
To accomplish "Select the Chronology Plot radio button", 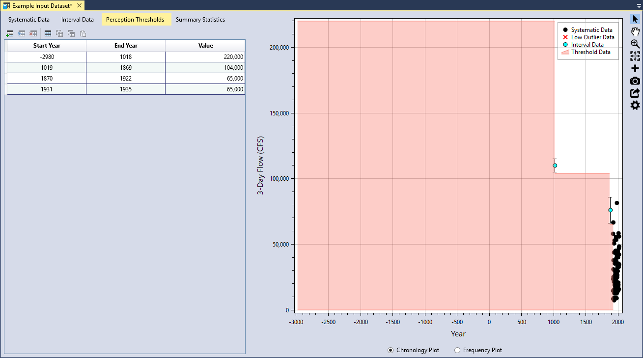I will (391, 350).
